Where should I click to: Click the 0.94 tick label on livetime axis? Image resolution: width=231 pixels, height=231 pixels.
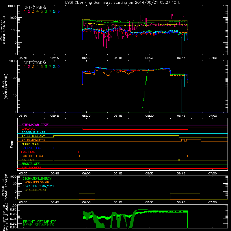14,219
